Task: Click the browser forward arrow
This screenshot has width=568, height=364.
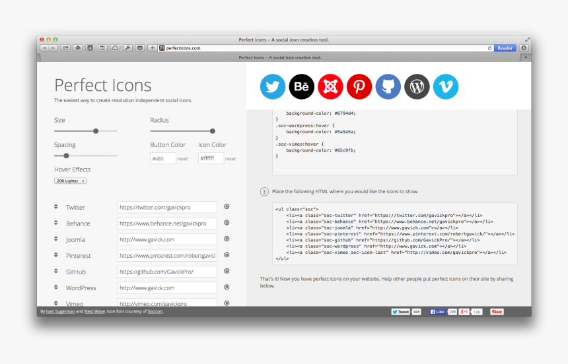Action: 53,48
